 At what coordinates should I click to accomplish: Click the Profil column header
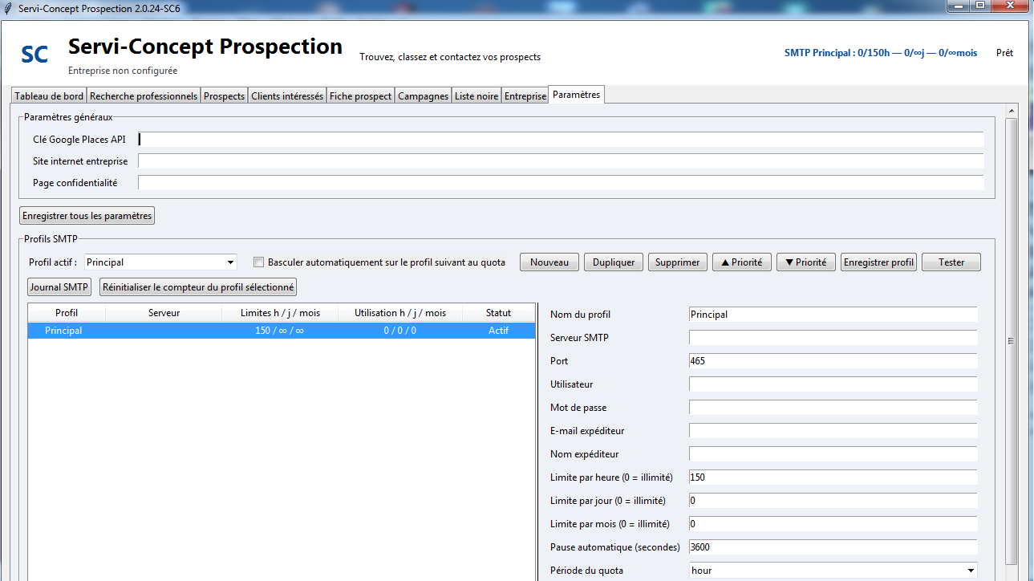[x=67, y=313]
